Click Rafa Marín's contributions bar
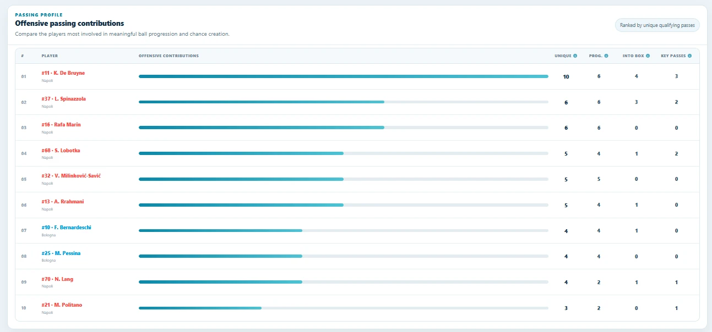Image resolution: width=712 pixels, height=332 pixels. coord(344,128)
